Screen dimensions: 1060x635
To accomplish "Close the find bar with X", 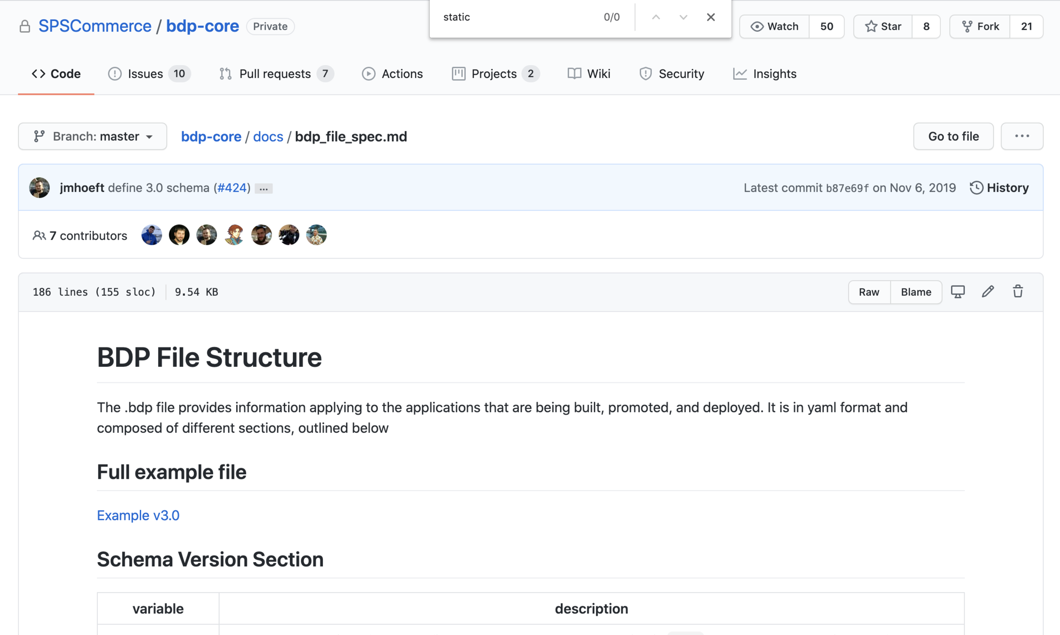I will click(711, 17).
